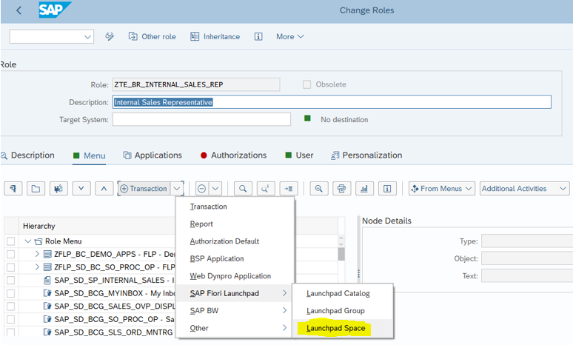Choose Authorization Default menu entry
The width and height of the screenshot is (573, 345).
point(224,241)
